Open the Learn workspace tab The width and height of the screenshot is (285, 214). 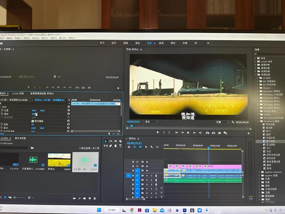tap(102, 43)
